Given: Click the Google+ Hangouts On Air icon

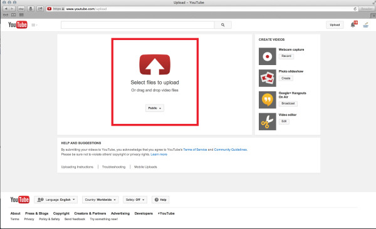Looking at the screenshot, I should 268,100.
